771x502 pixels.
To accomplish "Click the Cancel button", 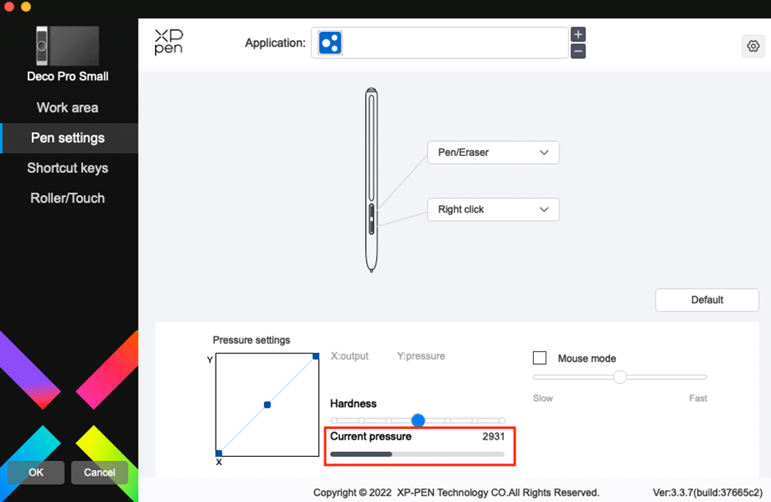I will pyautogui.click(x=99, y=472).
